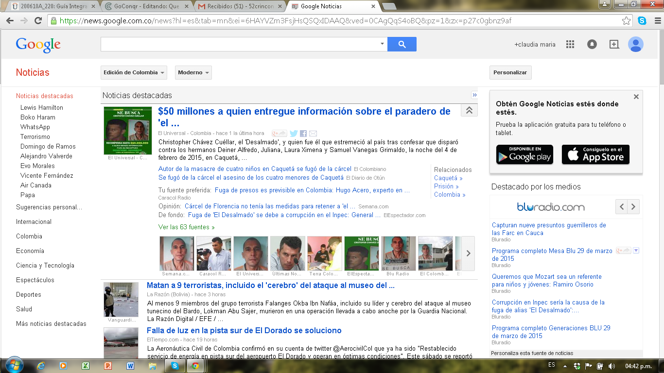Open the Google apps grid

coord(570,44)
